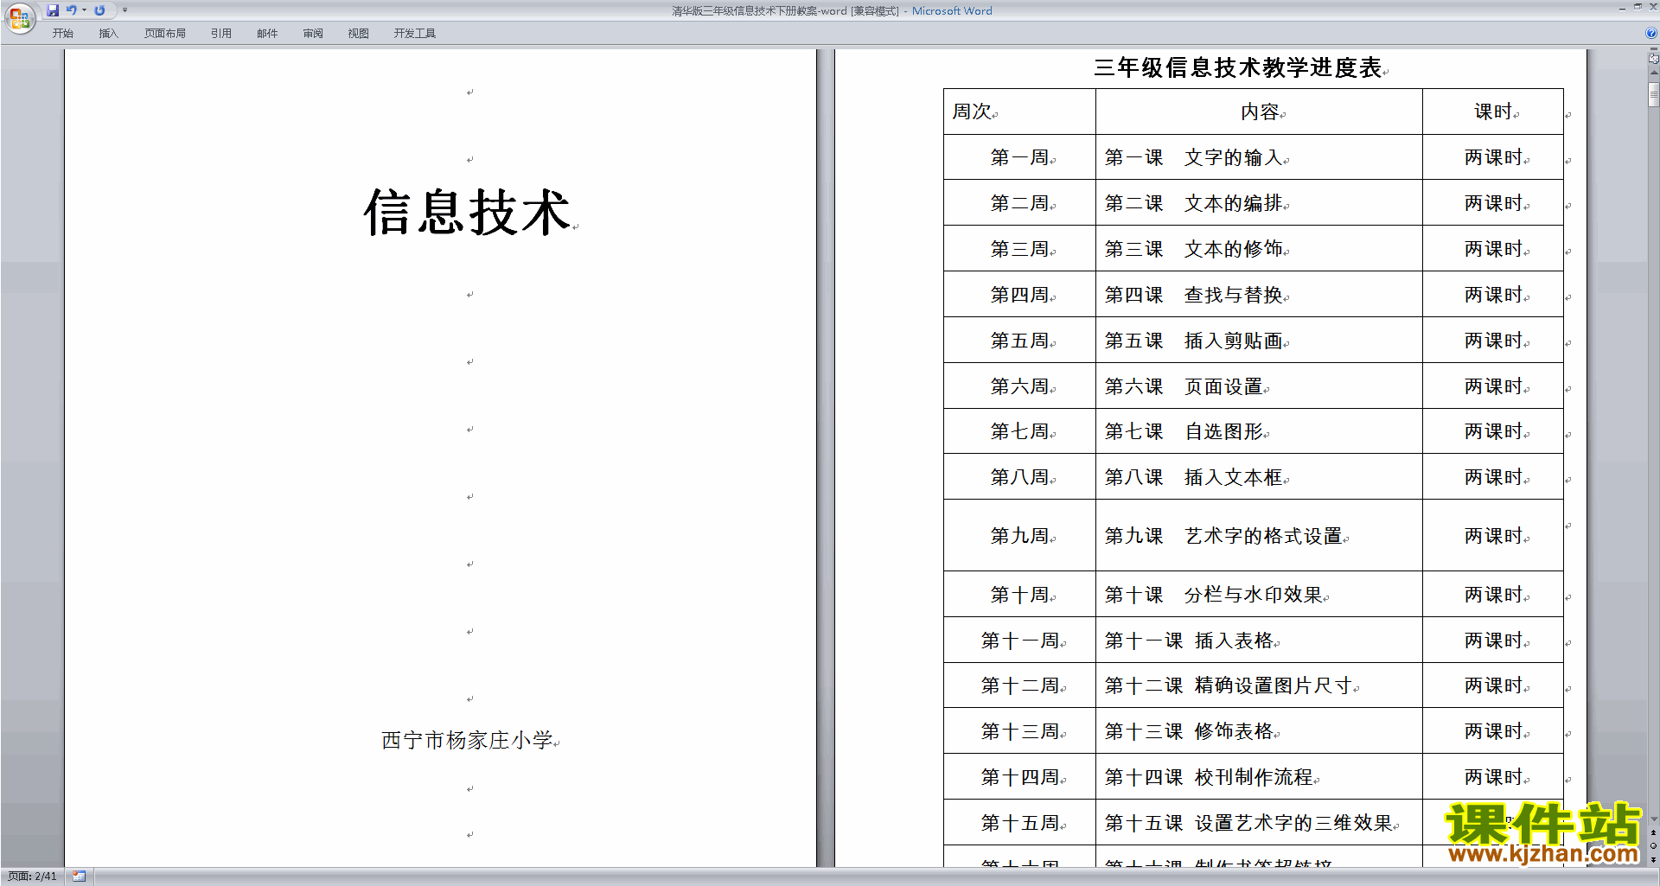Image resolution: width=1660 pixels, height=886 pixels.
Task: Click 第八课 插入文本框 cell
Action: (x=1259, y=477)
